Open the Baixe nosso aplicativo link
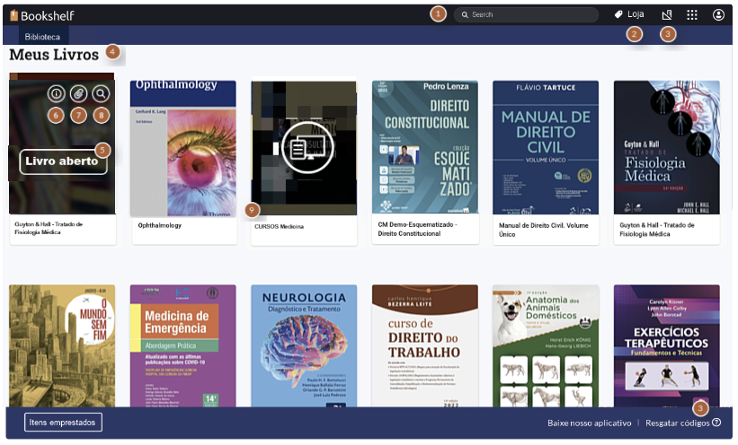738x445 pixels. 589,423
